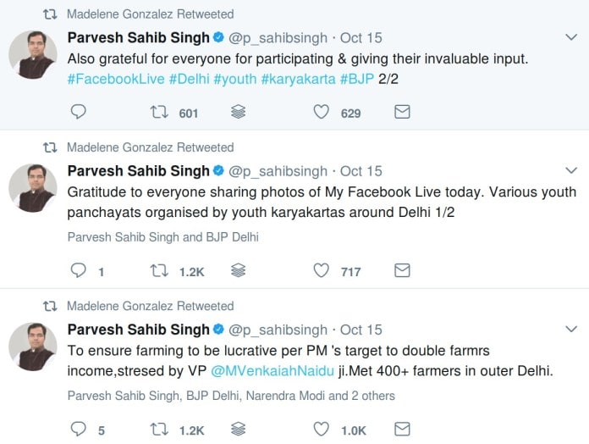
Task: Like the tweet with 717 likes
Action: pos(321,271)
